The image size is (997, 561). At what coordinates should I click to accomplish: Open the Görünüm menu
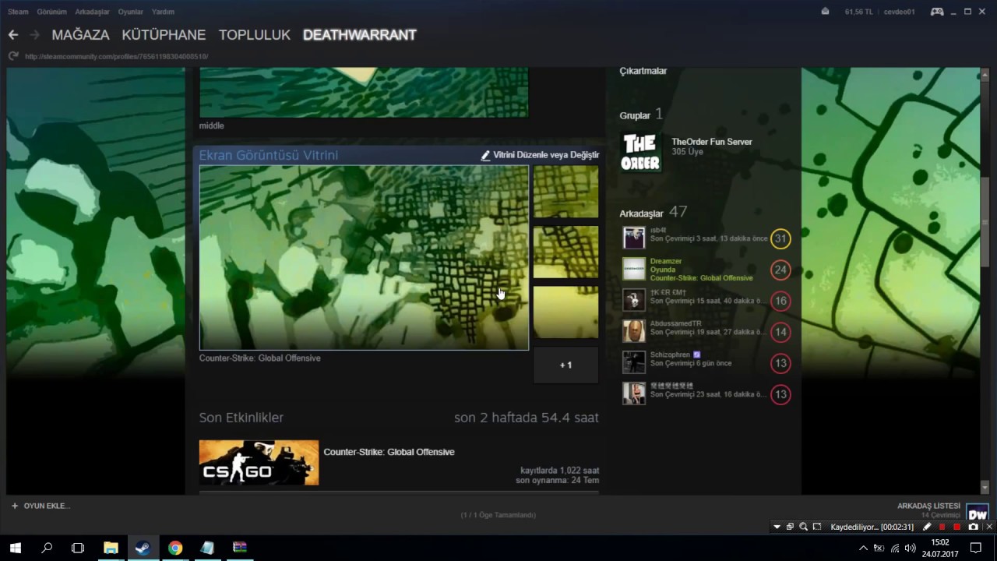pos(51,12)
